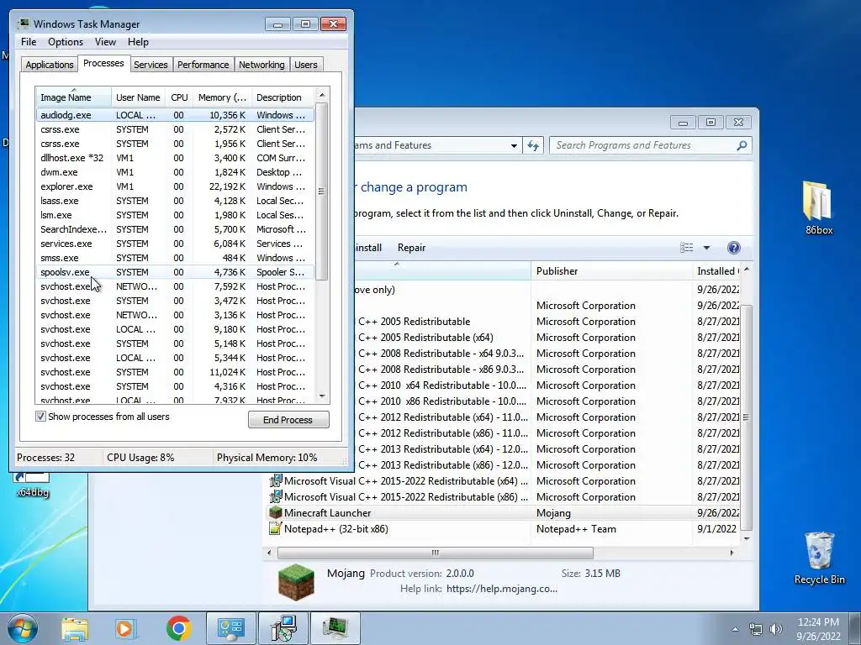Screen dimensions: 861x645
Task: Open the Options menu in Task Manager
Action: (x=66, y=42)
